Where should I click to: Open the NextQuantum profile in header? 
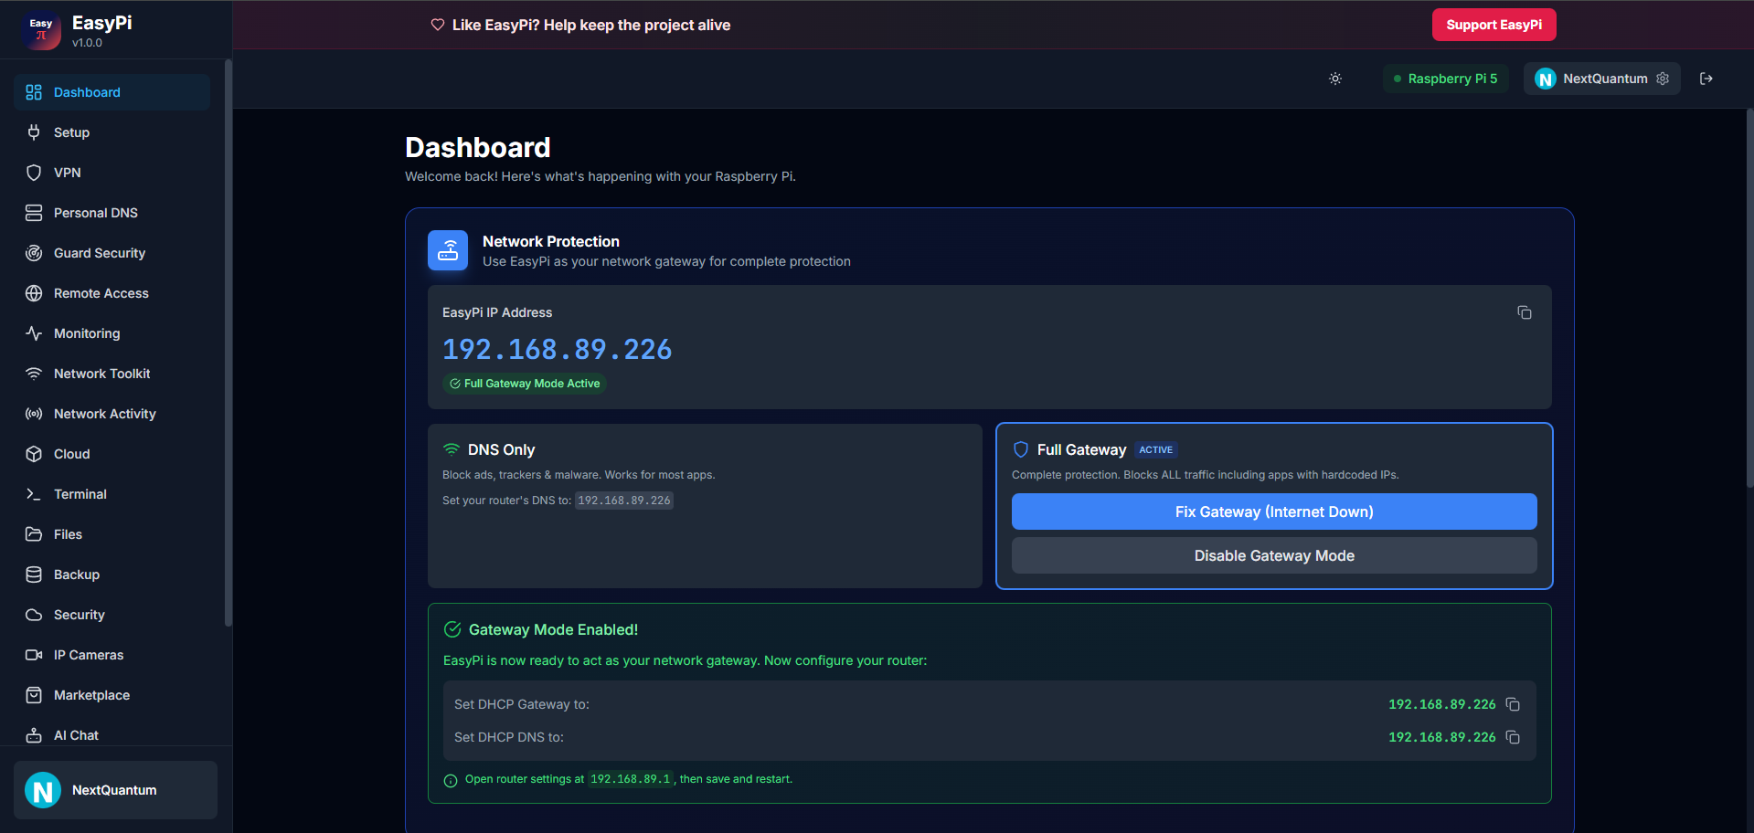(1601, 79)
